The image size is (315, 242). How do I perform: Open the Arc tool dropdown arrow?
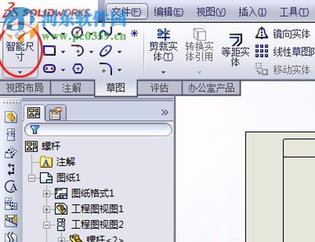point(91,52)
